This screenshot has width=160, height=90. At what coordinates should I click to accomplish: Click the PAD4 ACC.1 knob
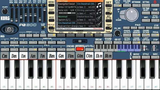(x=25, y=5)
